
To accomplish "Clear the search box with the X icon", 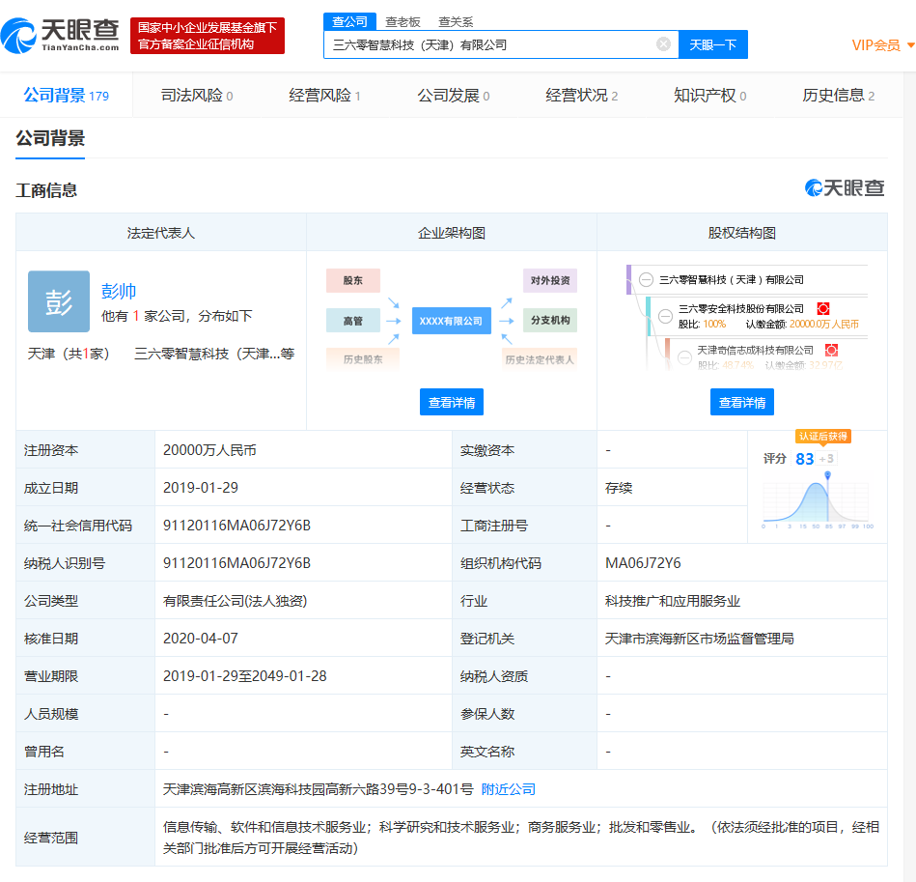I will pyautogui.click(x=663, y=44).
